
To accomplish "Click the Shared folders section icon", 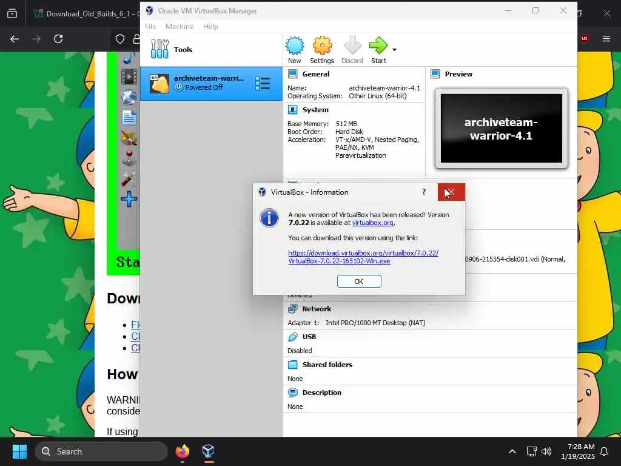I will 293,365.
